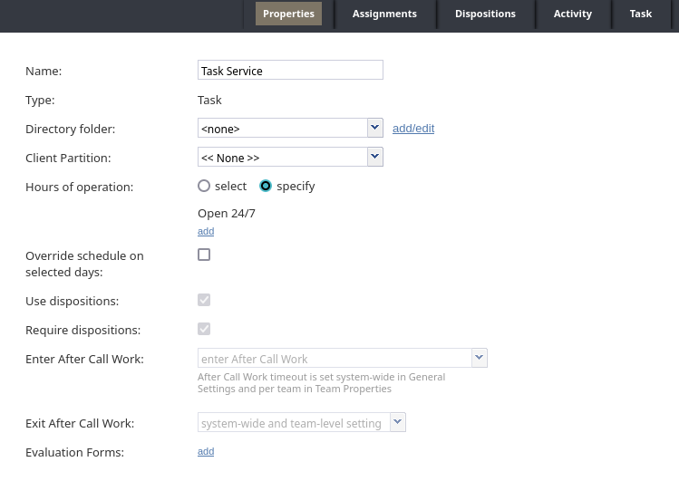Click the add/edit directory folder link

click(x=413, y=128)
